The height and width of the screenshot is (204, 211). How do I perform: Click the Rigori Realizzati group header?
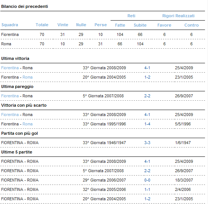click(178, 16)
